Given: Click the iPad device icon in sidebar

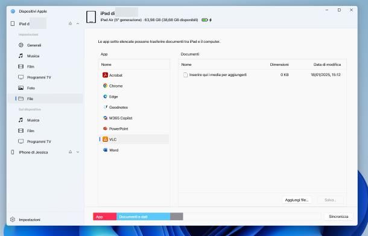Looking at the screenshot, I should (x=13, y=24).
